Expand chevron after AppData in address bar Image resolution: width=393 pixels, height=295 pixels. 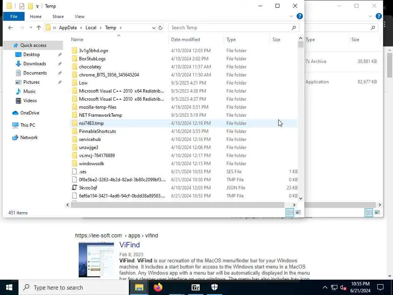click(x=81, y=28)
